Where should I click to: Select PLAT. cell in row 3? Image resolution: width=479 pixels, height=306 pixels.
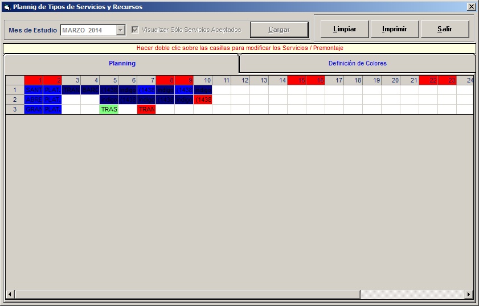pos(52,109)
